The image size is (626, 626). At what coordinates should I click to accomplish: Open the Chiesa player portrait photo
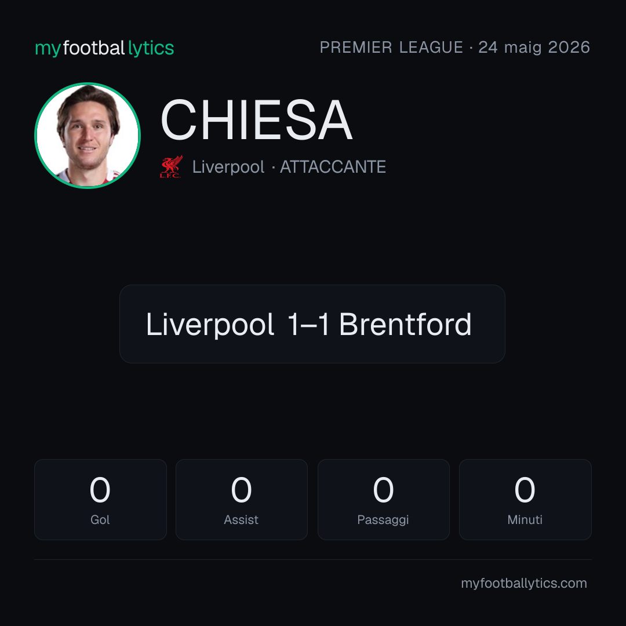click(x=88, y=136)
